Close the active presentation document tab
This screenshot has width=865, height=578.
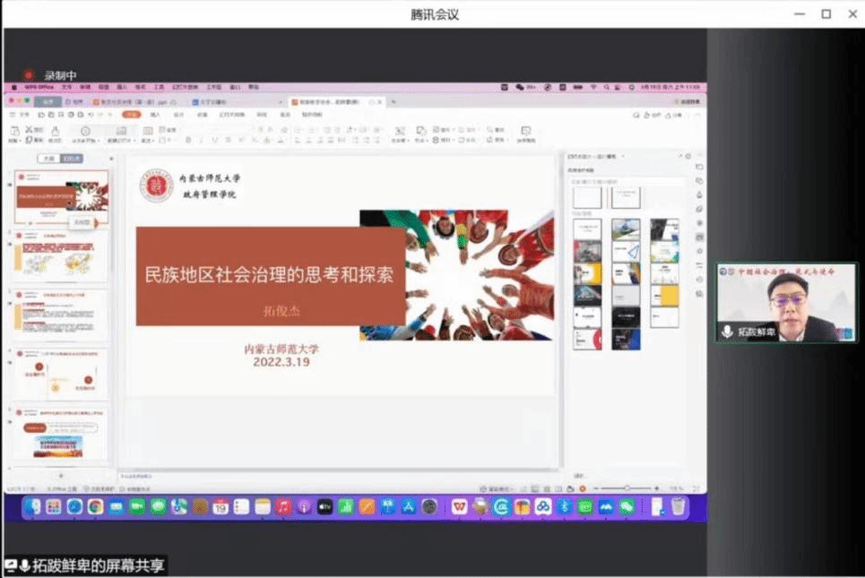[380, 102]
